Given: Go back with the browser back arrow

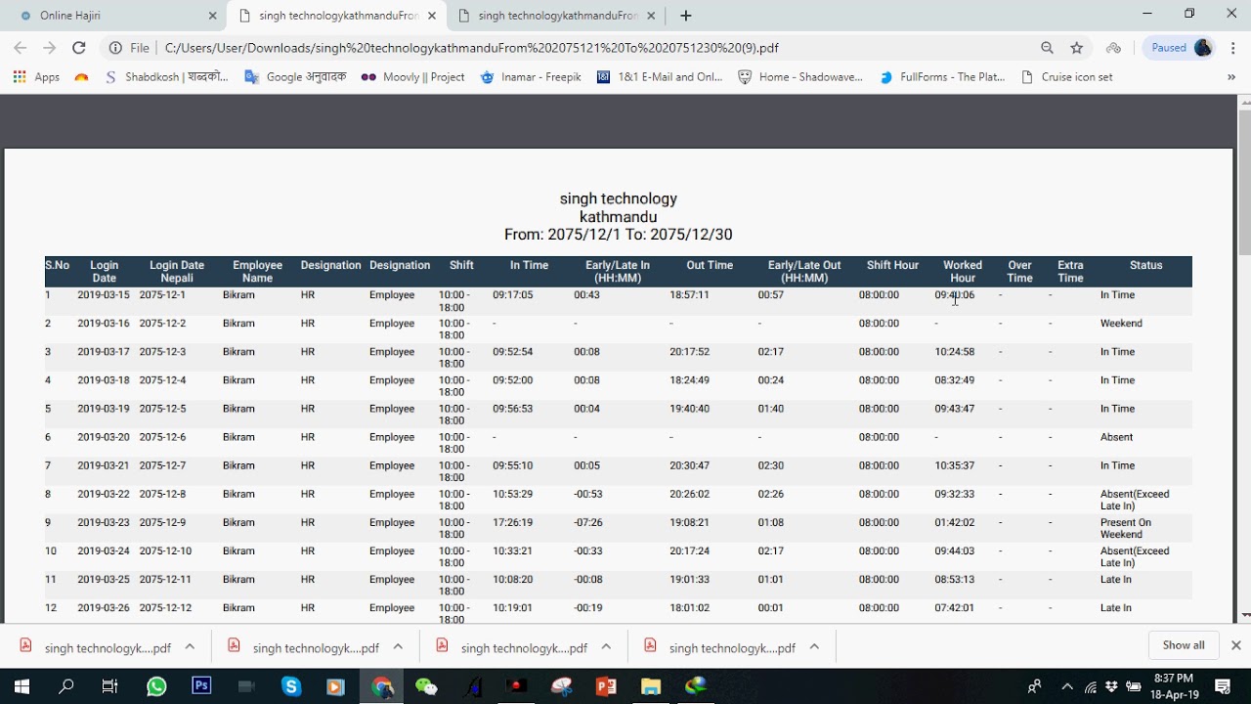Looking at the screenshot, I should pyautogui.click(x=20, y=48).
